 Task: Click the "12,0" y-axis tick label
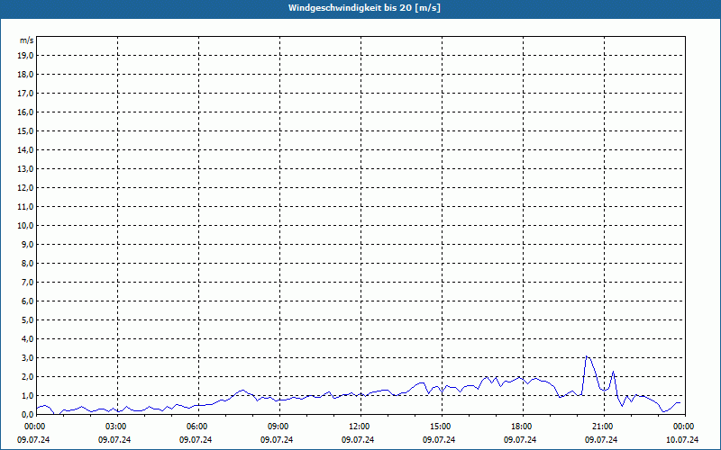click(x=25, y=188)
